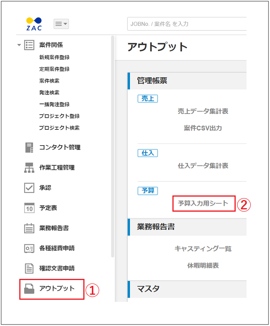The width and height of the screenshot is (270, 326).
Task: Open 予算入力用シート link
Action: pyautogui.click(x=203, y=203)
